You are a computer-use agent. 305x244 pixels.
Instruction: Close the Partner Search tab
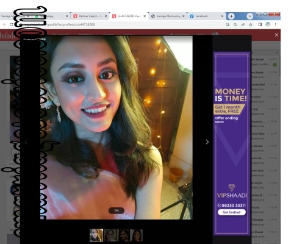(x=106, y=16)
